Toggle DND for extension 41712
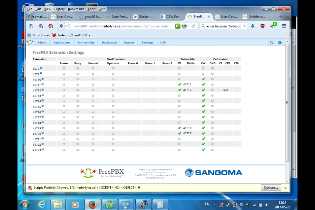This screenshot has width=315, height=210. tap(212, 90)
